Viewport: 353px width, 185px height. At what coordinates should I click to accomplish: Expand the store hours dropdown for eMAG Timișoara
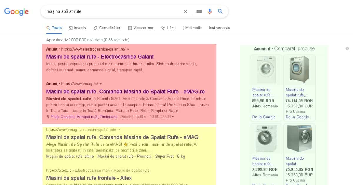coord(172,117)
